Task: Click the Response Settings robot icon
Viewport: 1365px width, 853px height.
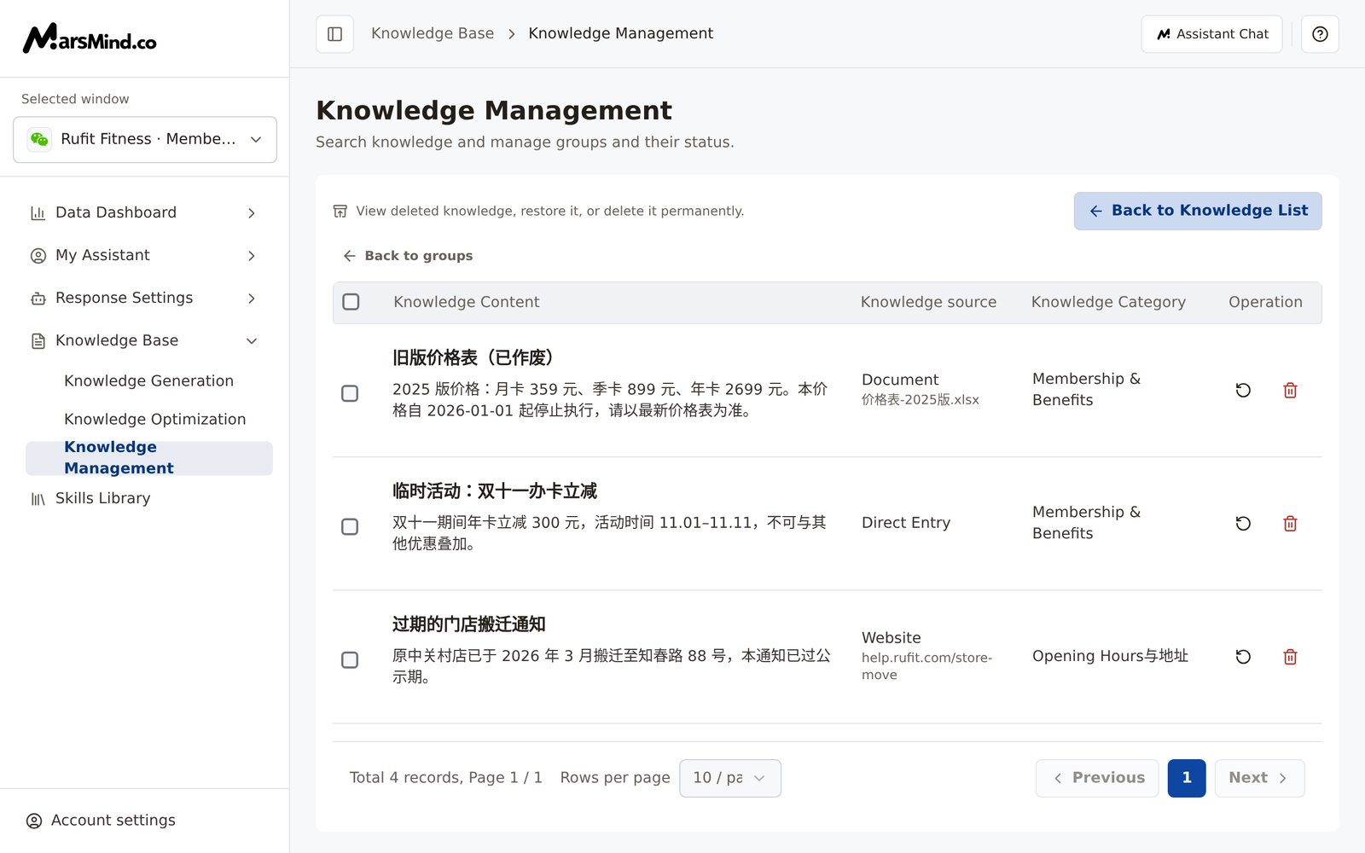Action: pos(38,298)
